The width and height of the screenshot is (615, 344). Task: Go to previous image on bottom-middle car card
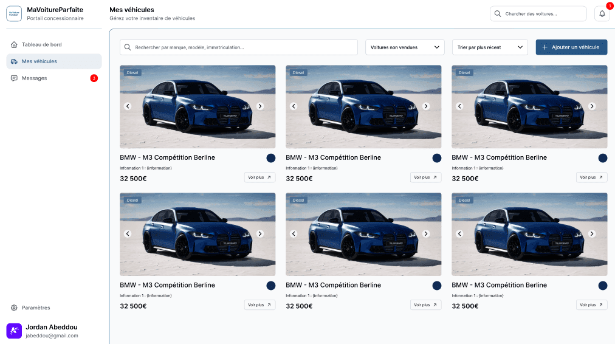(294, 233)
